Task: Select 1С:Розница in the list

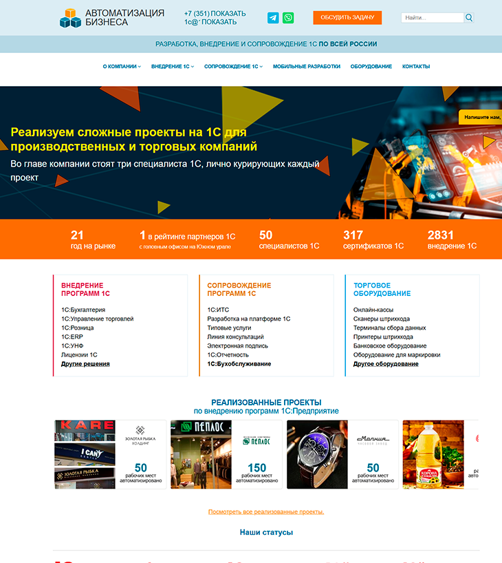Action: (x=78, y=328)
